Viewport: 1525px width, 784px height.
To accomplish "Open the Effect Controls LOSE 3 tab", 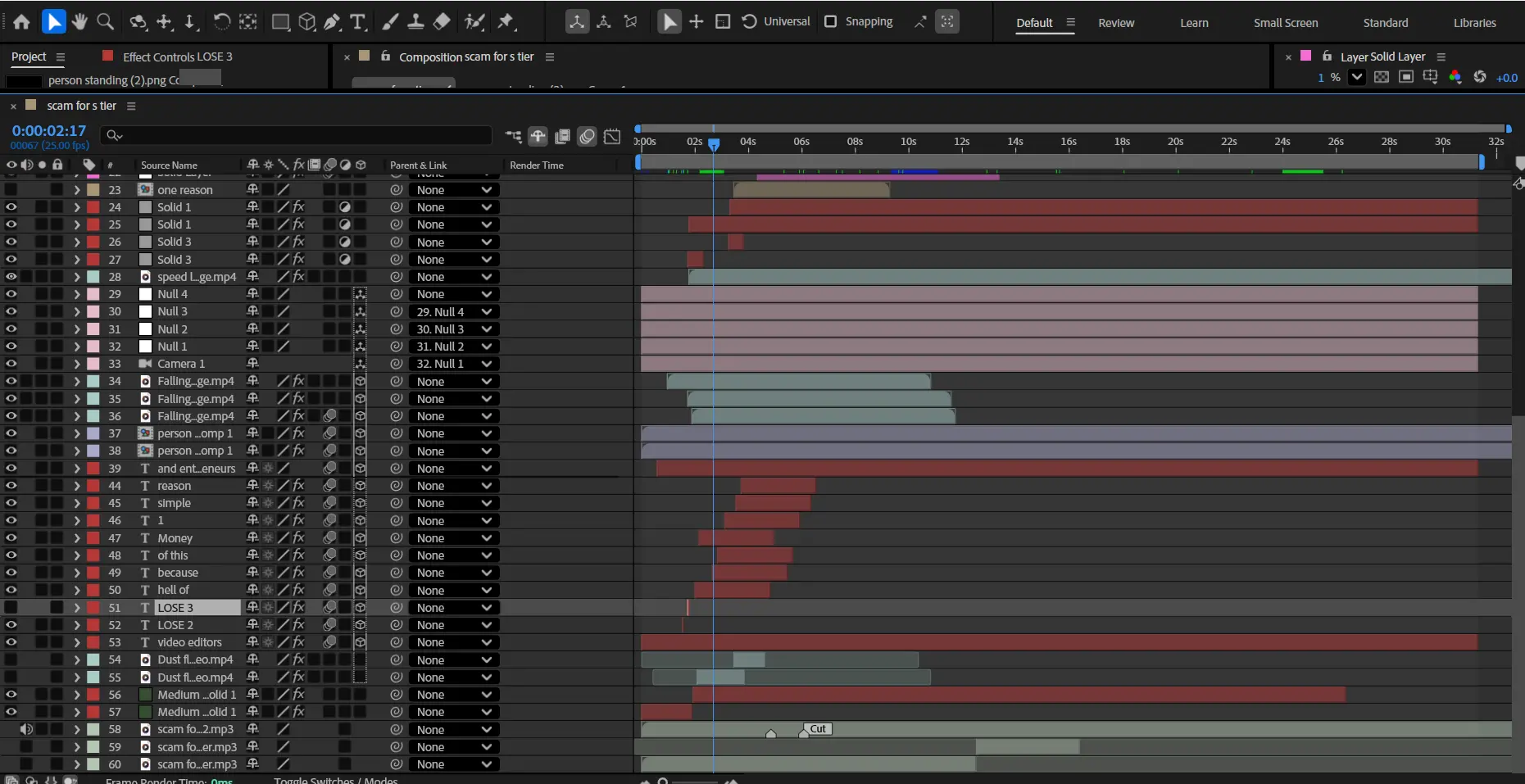I will pyautogui.click(x=177, y=57).
